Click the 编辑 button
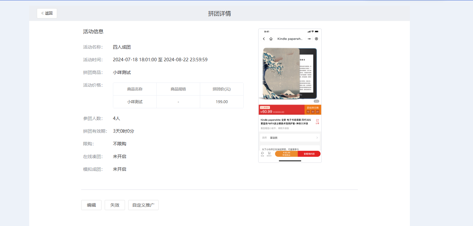Image resolution: width=473 pixels, height=226 pixels. coord(91,205)
